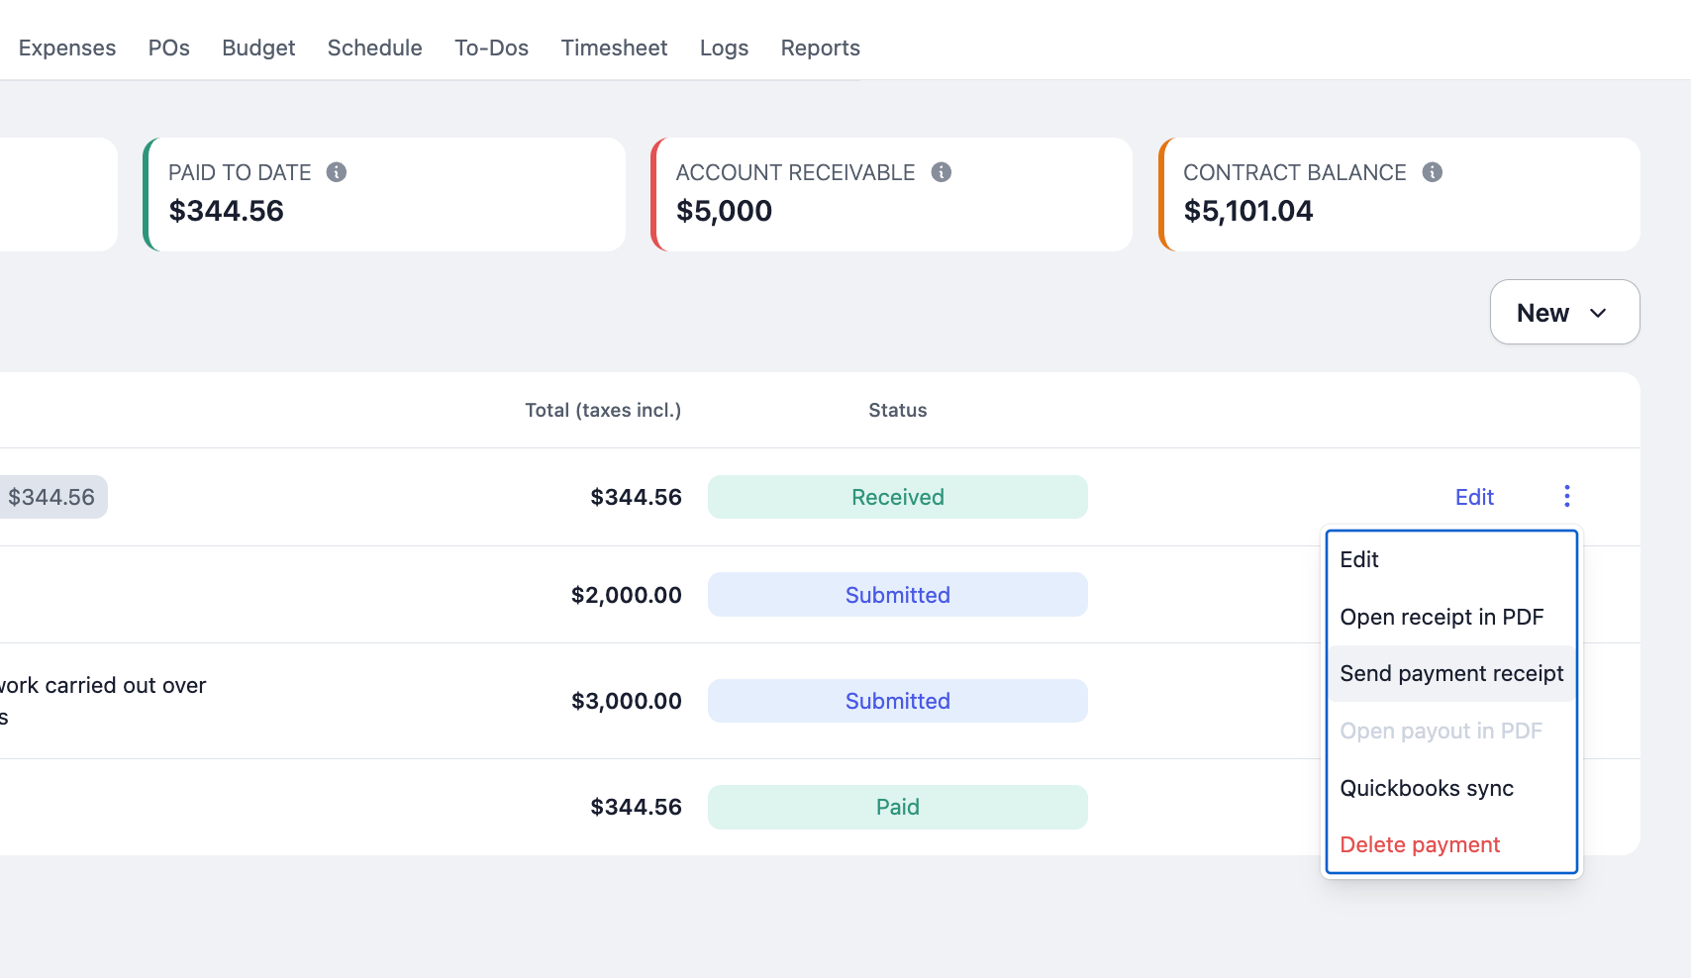Image resolution: width=1691 pixels, height=978 pixels.
Task: Select the To-Dos tab
Action: coord(492,48)
